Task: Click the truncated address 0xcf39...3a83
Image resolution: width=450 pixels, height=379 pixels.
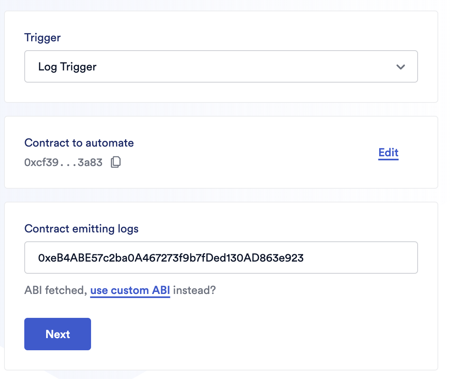Action: point(64,163)
